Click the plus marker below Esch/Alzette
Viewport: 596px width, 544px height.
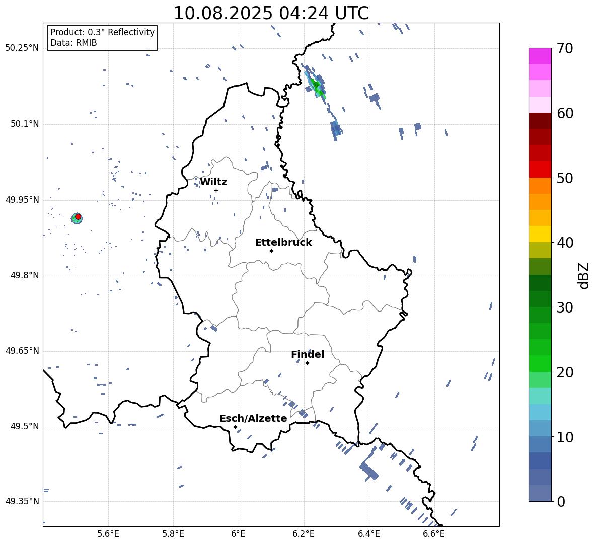pyautogui.click(x=235, y=427)
